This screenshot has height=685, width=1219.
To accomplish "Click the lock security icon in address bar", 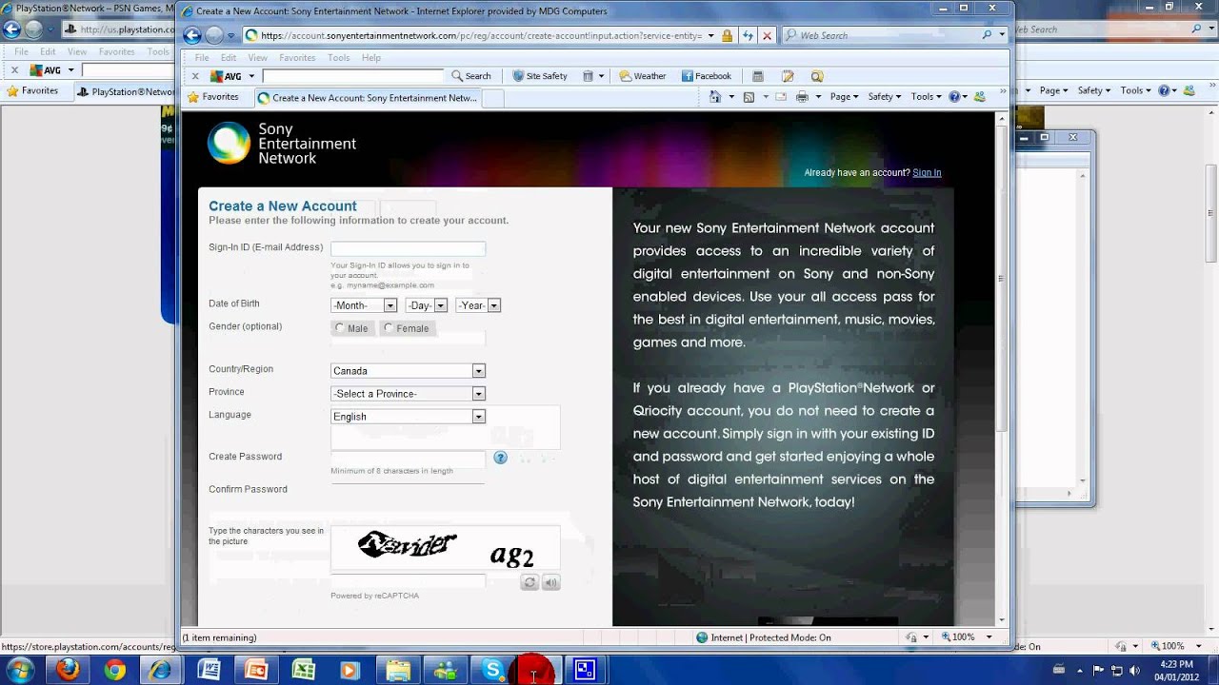I will 727,35.
